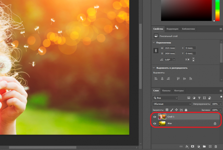Click the pixel layer icon in Свойства

(x=156, y=36)
